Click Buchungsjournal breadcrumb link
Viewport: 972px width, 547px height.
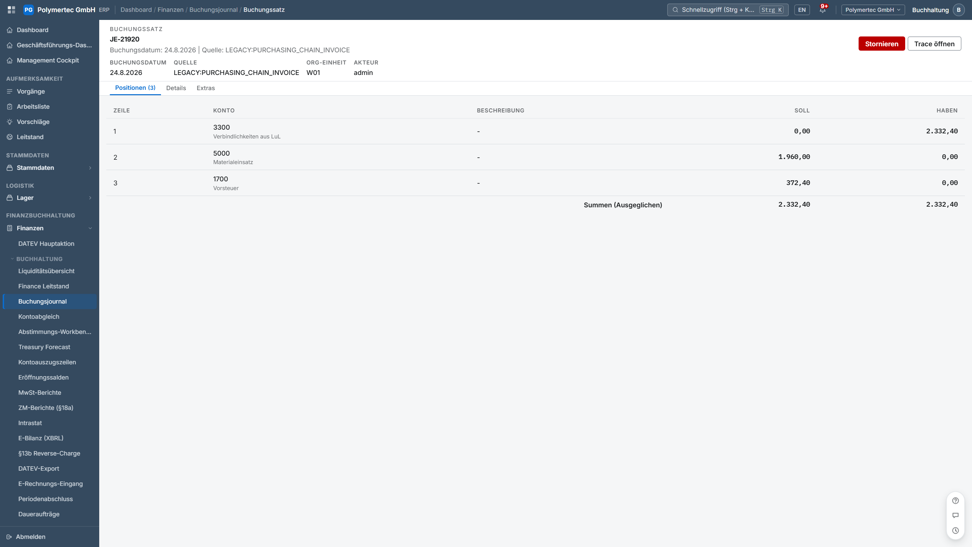(x=214, y=10)
